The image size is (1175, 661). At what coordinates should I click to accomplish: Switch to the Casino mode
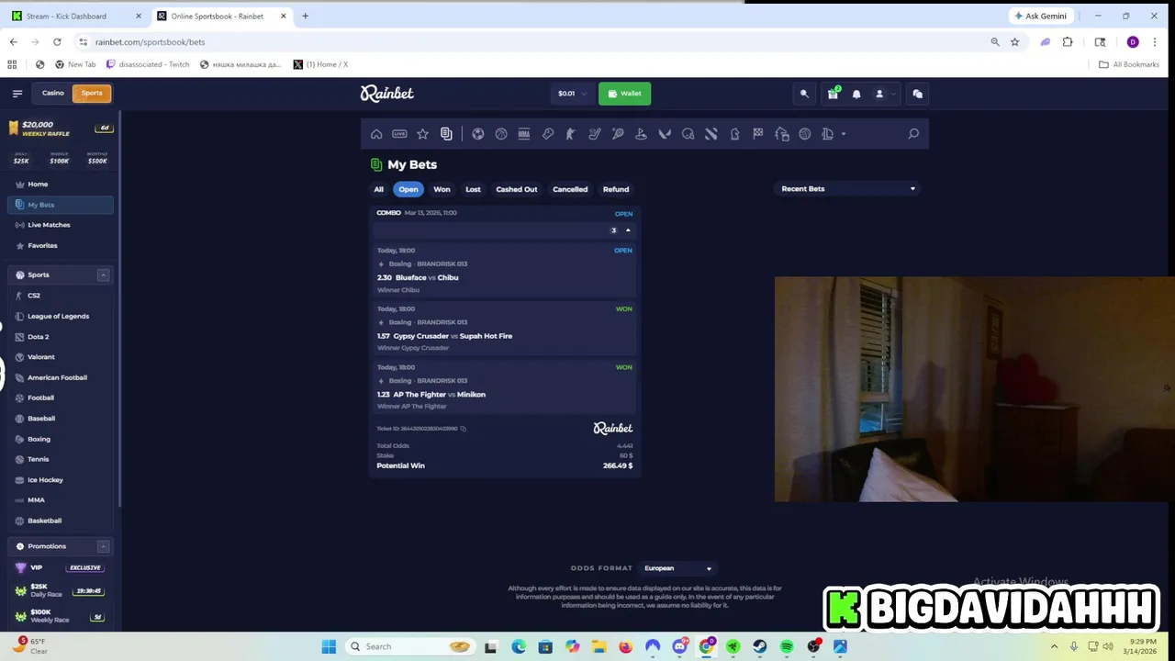pos(53,93)
